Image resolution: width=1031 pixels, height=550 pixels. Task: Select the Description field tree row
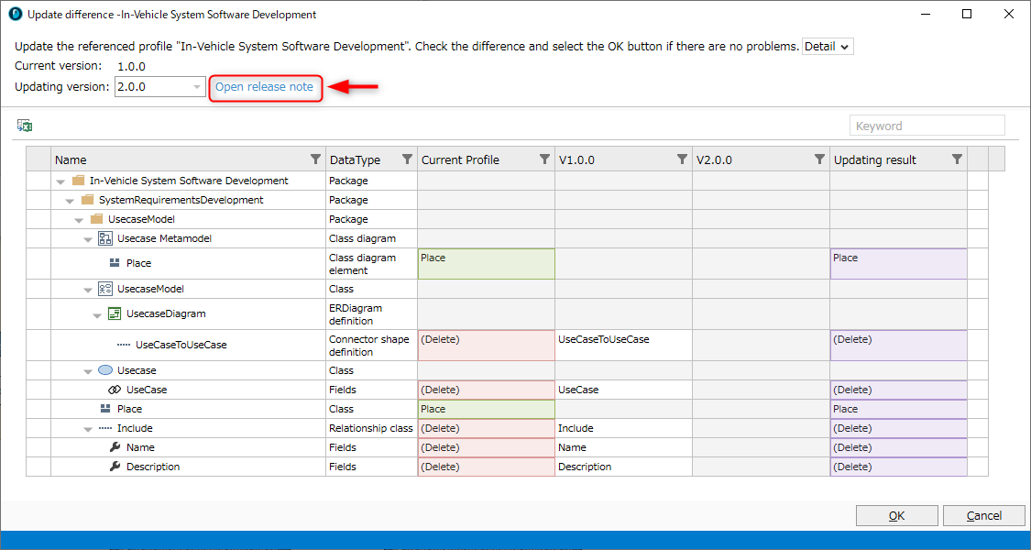(x=188, y=467)
